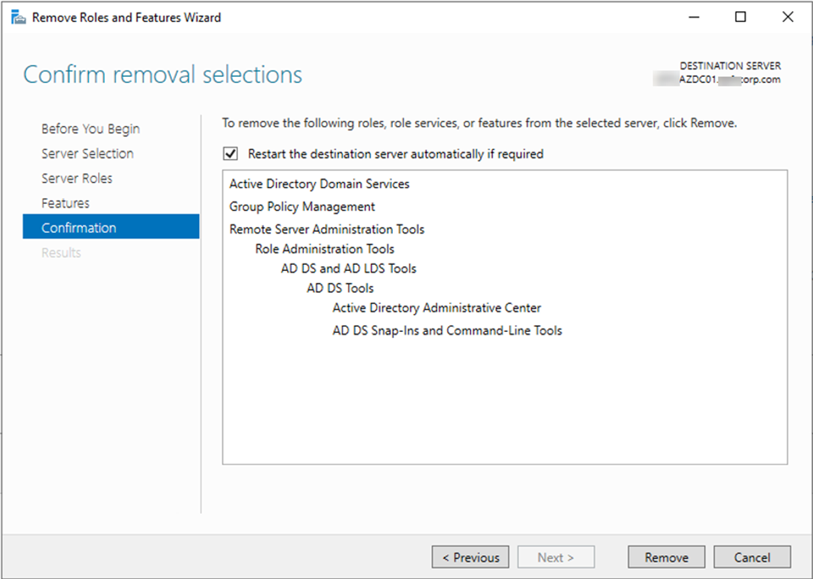Viewport: 813px width, 579px height.
Task: Cancel the removal wizard
Action: [x=752, y=557]
